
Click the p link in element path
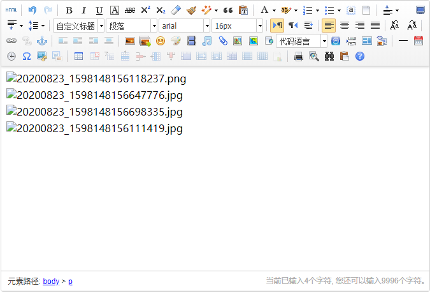point(70,282)
